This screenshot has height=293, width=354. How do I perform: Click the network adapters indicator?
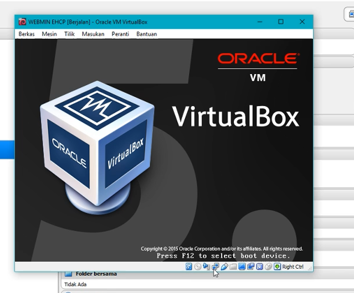(216, 266)
